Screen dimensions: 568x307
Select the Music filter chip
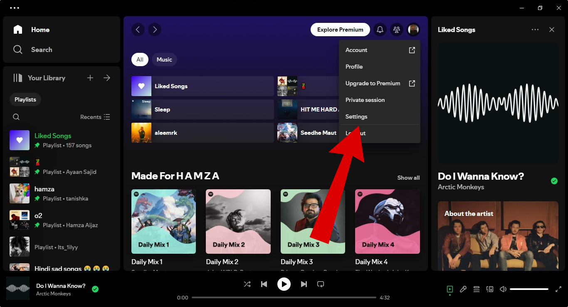click(164, 59)
